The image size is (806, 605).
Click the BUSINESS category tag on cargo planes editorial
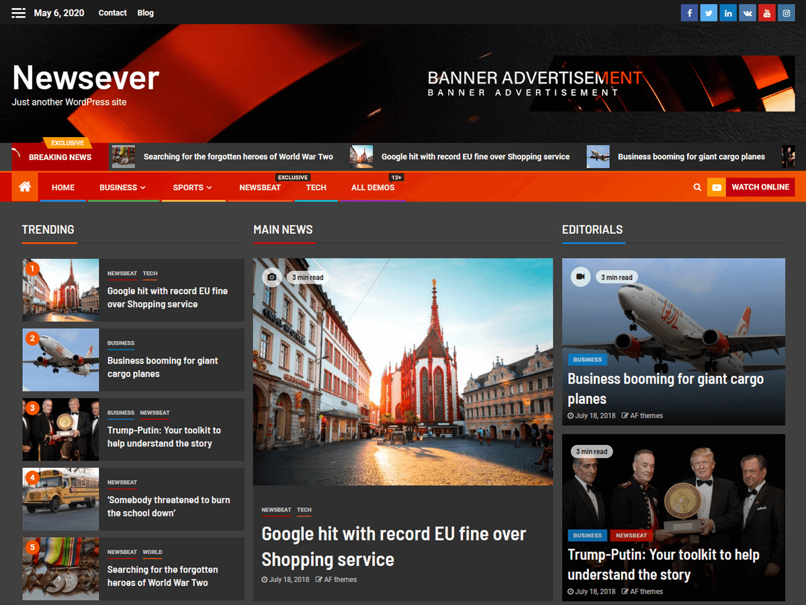pyautogui.click(x=587, y=360)
